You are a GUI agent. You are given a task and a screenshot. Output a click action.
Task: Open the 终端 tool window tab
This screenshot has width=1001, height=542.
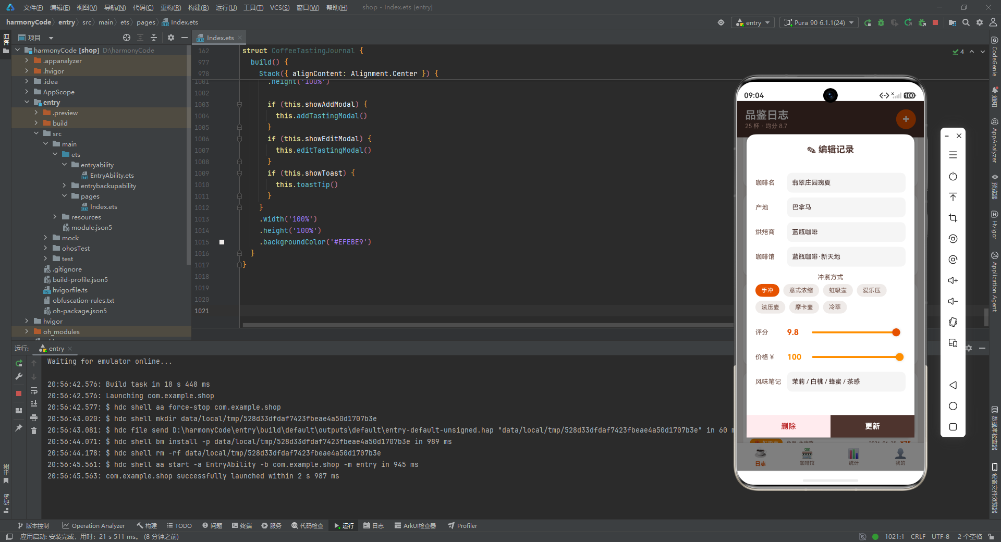tap(242, 525)
